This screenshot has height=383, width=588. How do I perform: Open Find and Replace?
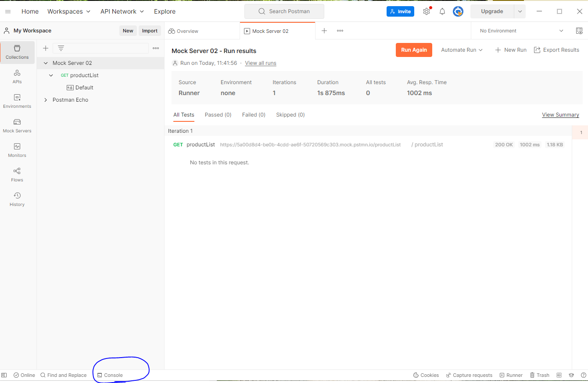coord(64,375)
